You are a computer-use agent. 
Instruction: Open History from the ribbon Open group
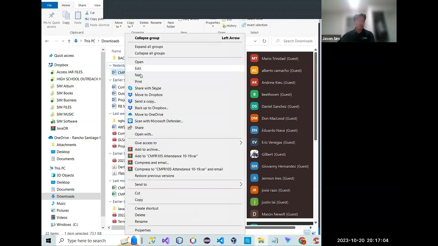tap(229, 26)
